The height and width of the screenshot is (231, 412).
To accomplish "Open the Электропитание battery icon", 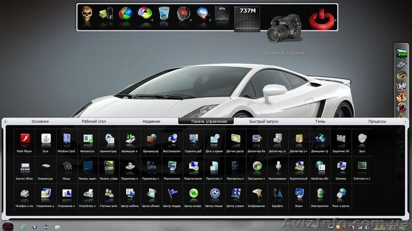I will pyautogui.click(x=320, y=194).
